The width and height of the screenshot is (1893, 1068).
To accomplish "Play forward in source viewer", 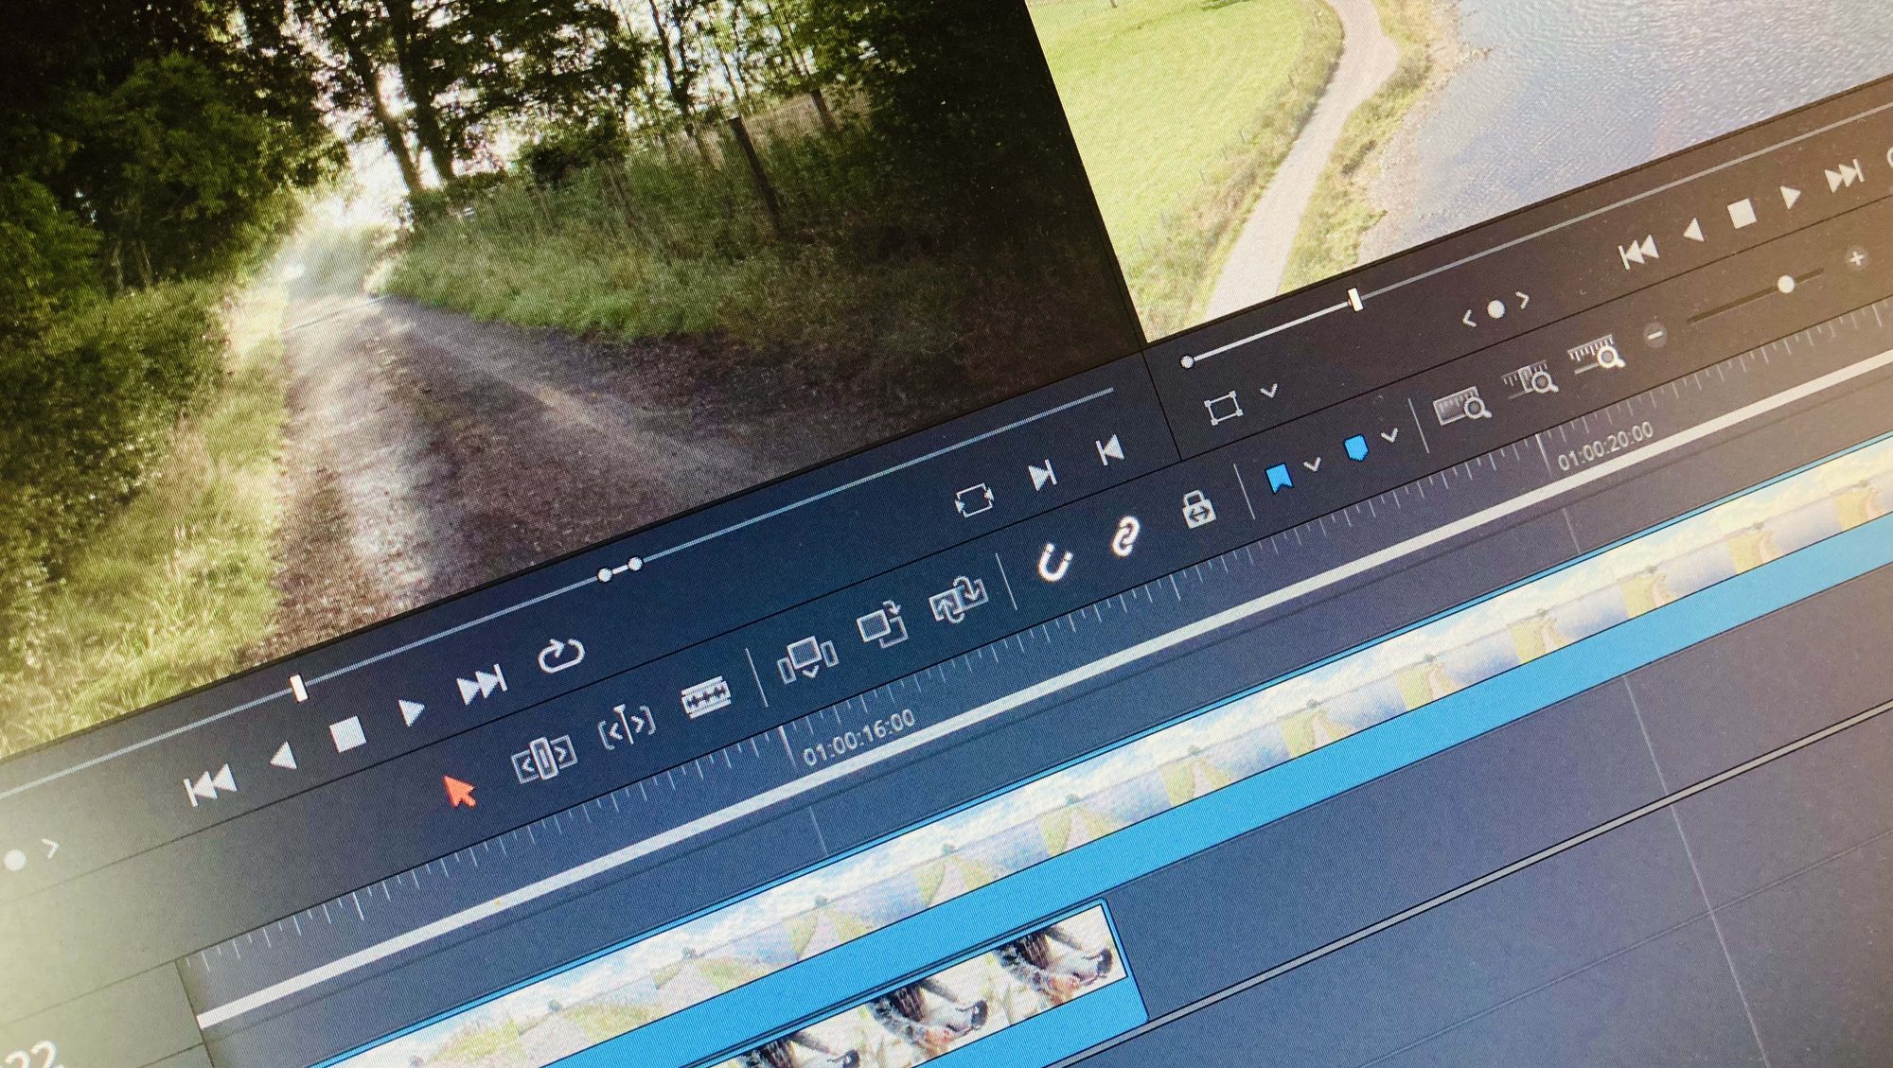I will (x=412, y=709).
